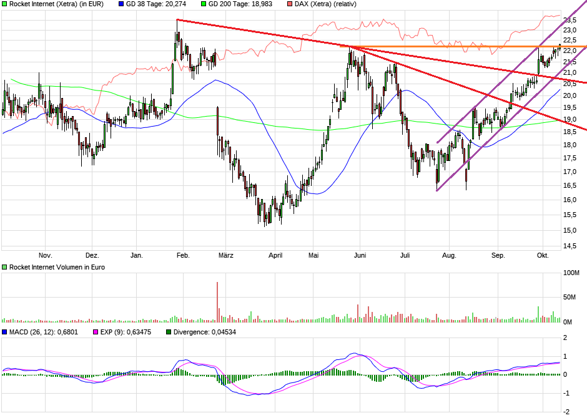Click the green volume panel legend icon
This screenshot has height=418, width=587.
pos(4,266)
